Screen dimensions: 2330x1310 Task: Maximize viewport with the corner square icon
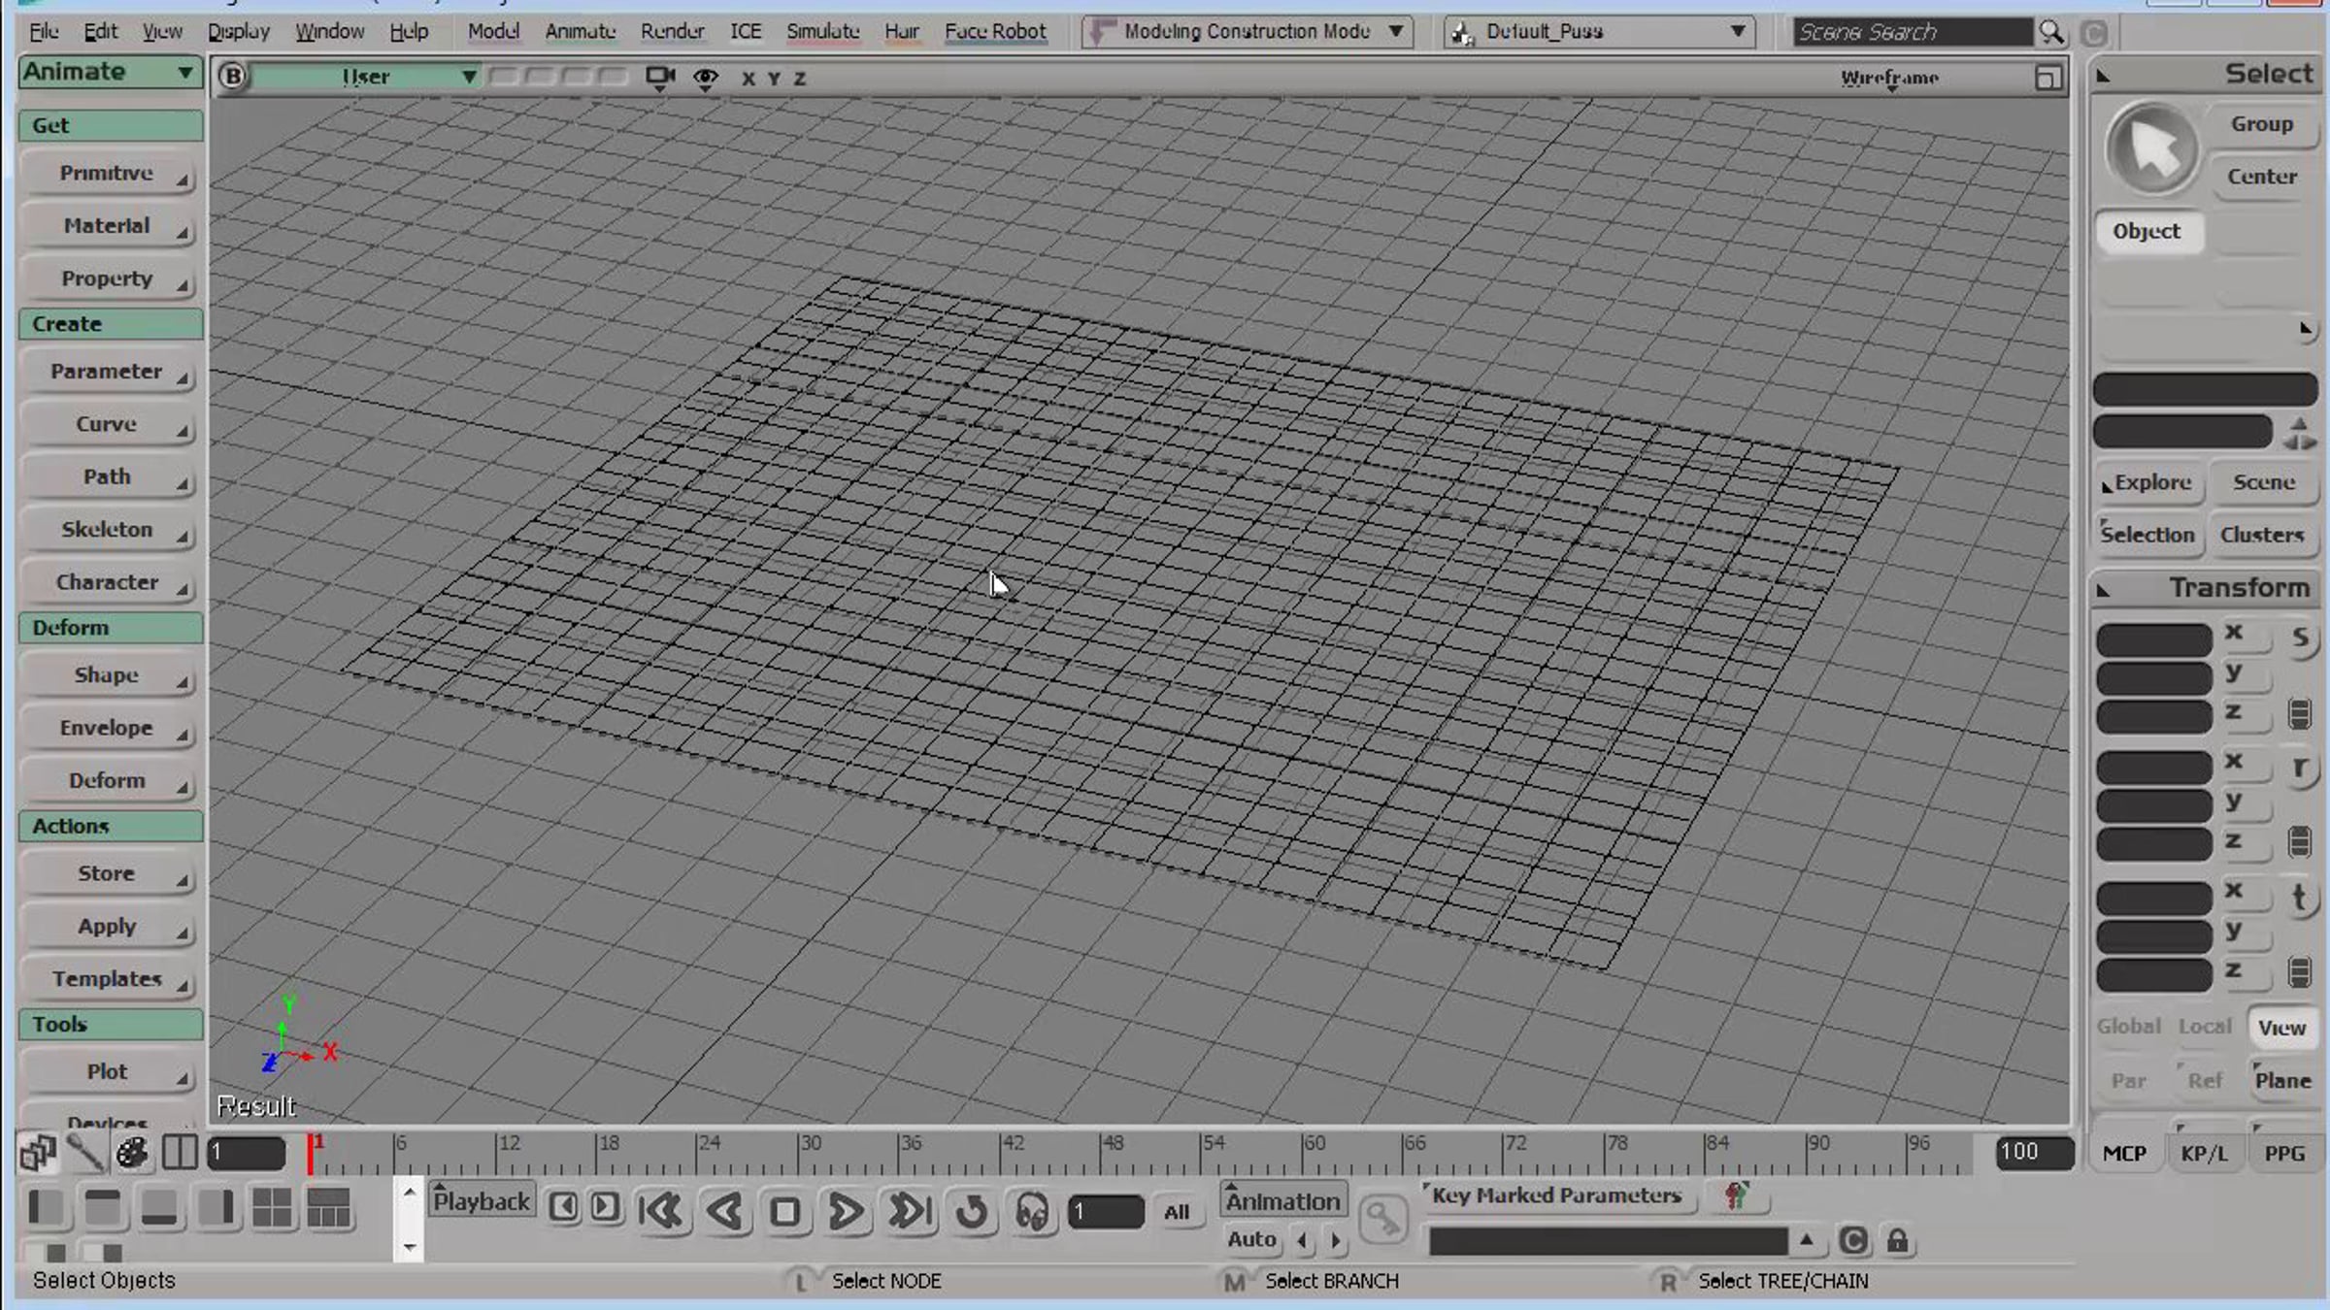(2047, 78)
